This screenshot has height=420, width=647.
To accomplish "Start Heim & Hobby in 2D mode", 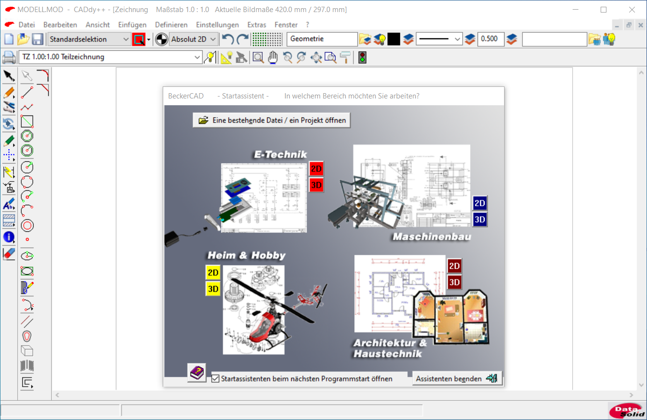I will [x=213, y=273].
